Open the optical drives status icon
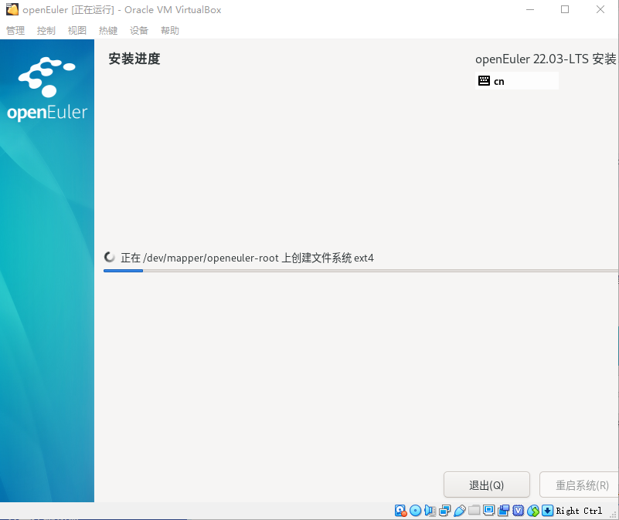619x520 pixels. (x=415, y=510)
